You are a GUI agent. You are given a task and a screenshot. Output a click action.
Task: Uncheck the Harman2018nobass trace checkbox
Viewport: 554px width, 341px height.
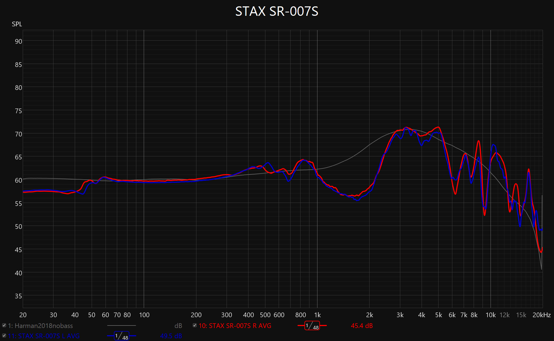tap(4, 325)
